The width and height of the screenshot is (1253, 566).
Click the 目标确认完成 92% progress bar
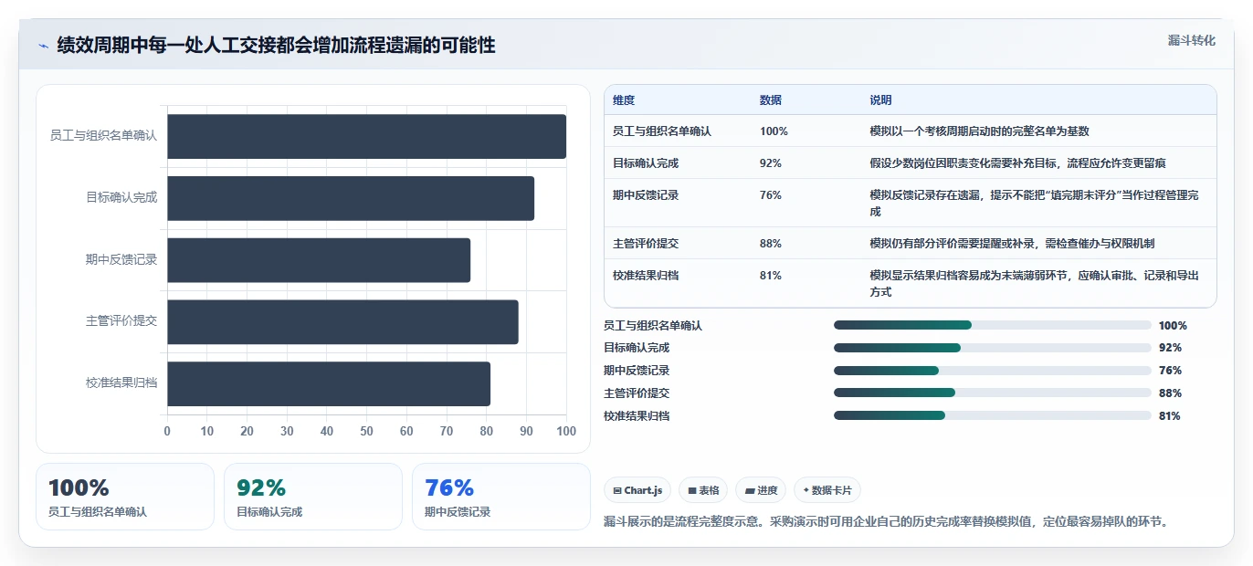click(992, 348)
